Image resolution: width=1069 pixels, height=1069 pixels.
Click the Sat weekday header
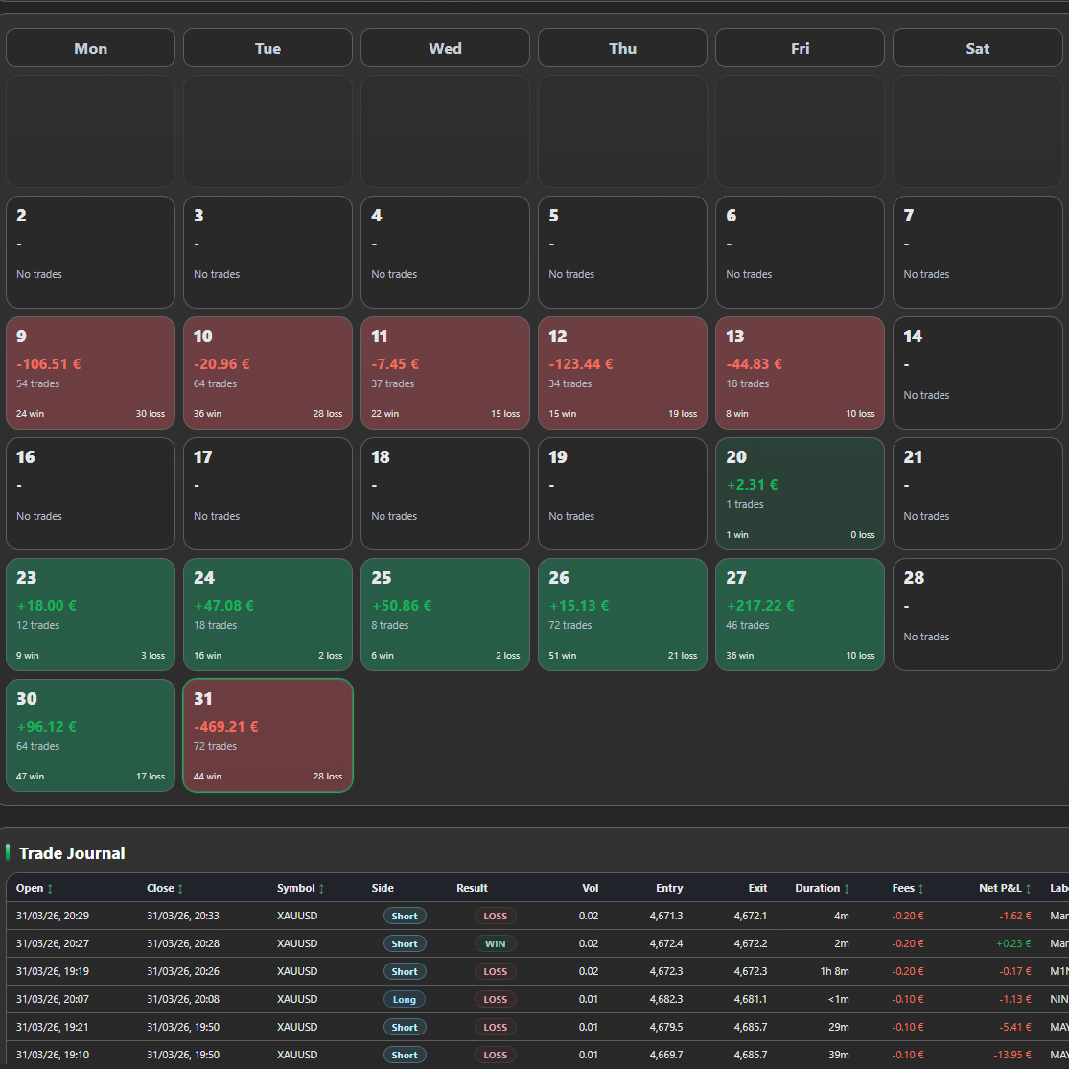pyautogui.click(x=977, y=48)
